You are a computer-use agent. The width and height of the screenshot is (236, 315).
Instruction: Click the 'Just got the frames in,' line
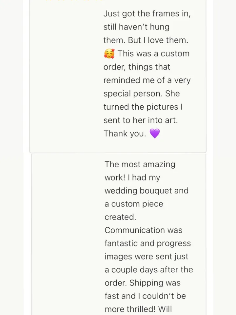tap(147, 14)
